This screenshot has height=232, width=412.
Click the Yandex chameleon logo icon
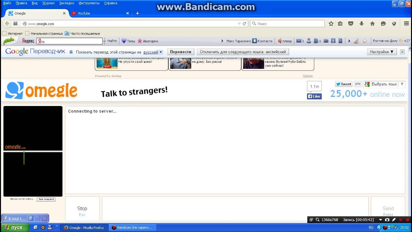tap(9, 41)
